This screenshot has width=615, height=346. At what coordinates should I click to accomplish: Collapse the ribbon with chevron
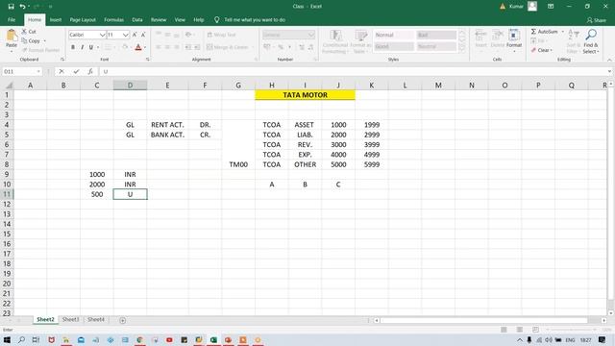(609, 60)
